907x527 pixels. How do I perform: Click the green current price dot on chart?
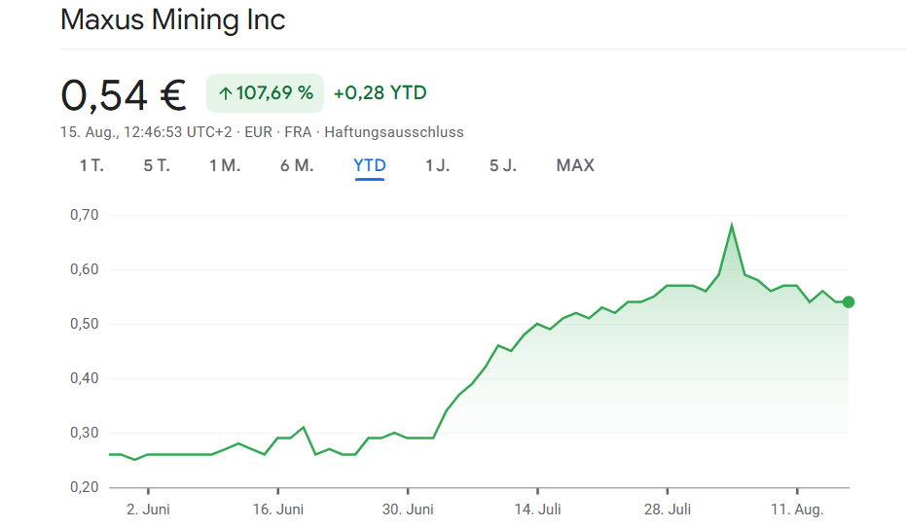tap(849, 302)
